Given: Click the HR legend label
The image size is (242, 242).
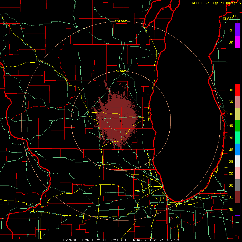Looking at the screenshot, I should [x=231, y=126].
